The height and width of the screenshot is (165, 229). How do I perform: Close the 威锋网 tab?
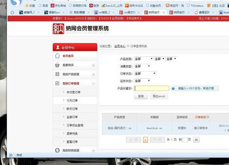(38, 12)
